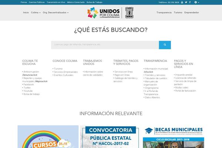
Task: Click the Convocatoria Pública Estatal banner
Action: (x=111, y=137)
